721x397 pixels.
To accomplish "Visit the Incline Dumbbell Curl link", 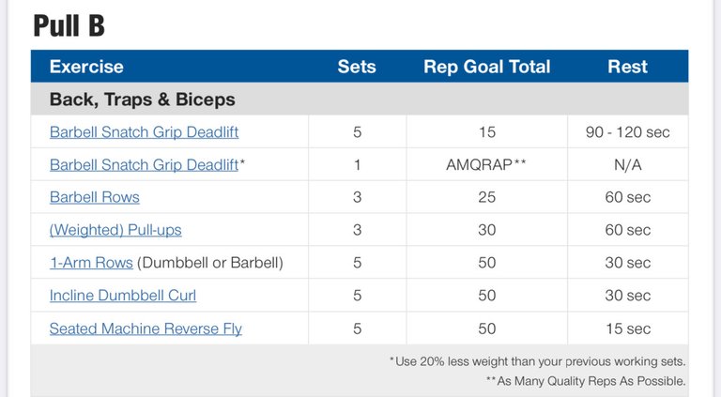I will pyautogui.click(x=123, y=295).
